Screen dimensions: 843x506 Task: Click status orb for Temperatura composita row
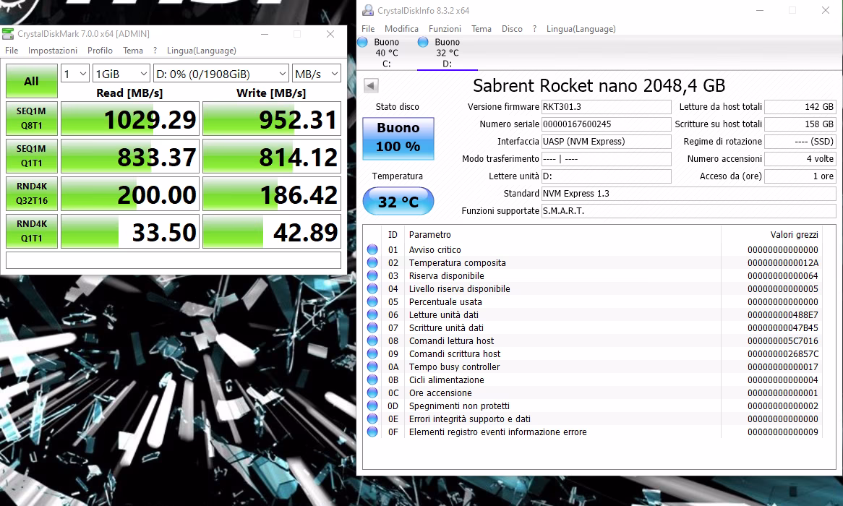tap(372, 262)
